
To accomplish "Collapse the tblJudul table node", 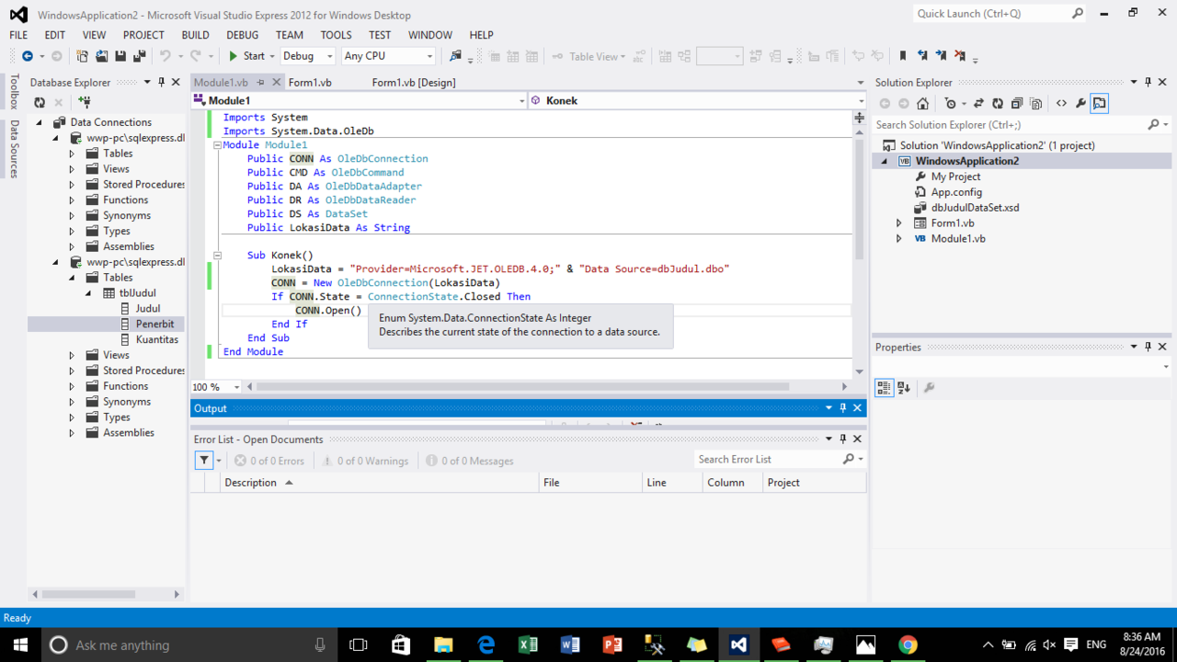I will [88, 293].
